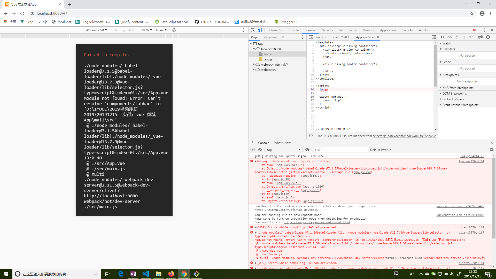Collapse the localhost:8080 tree node

point(254,49)
